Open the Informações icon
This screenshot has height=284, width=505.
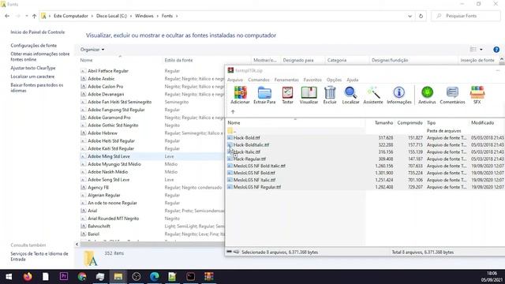[399, 95]
